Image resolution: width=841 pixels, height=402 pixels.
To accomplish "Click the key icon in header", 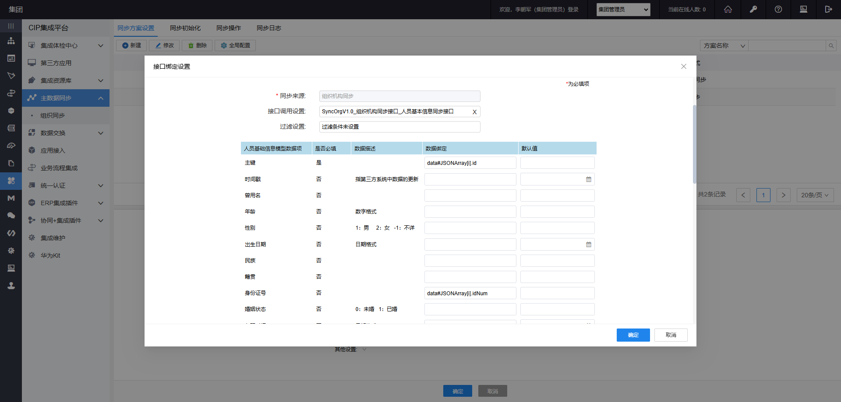I will point(753,9).
